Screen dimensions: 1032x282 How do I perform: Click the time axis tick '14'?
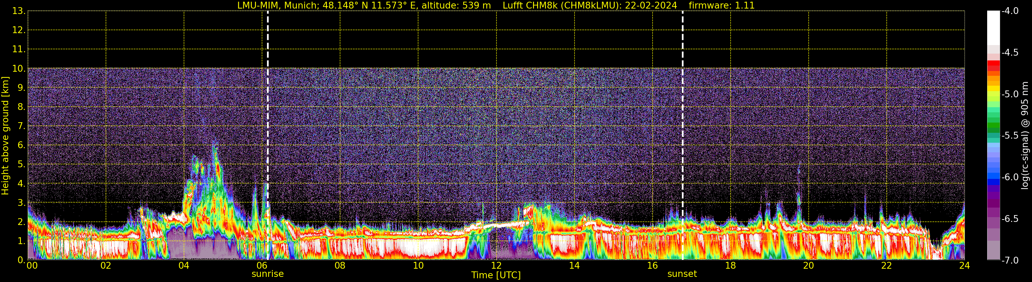[x=574, y=266]
